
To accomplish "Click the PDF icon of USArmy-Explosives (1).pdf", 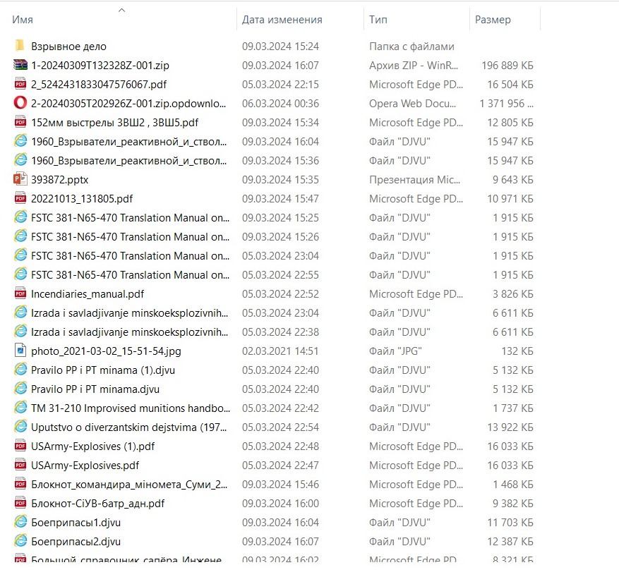I will click(x=20, y=447).
